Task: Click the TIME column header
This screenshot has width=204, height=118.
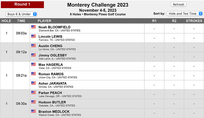Action: 21,21
